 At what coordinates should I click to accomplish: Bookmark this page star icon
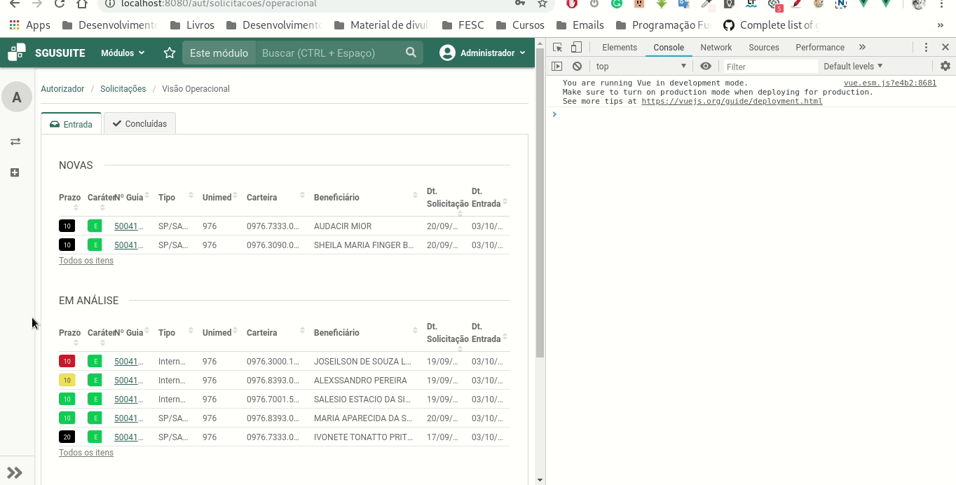pyautogui.click(x=542, y=4)
